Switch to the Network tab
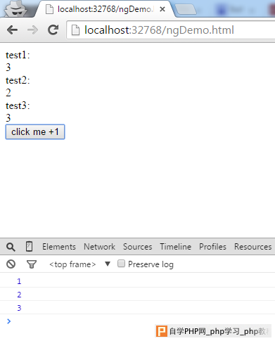The height and width of the screenshot is (341, 275). click(x=99, y=247)
